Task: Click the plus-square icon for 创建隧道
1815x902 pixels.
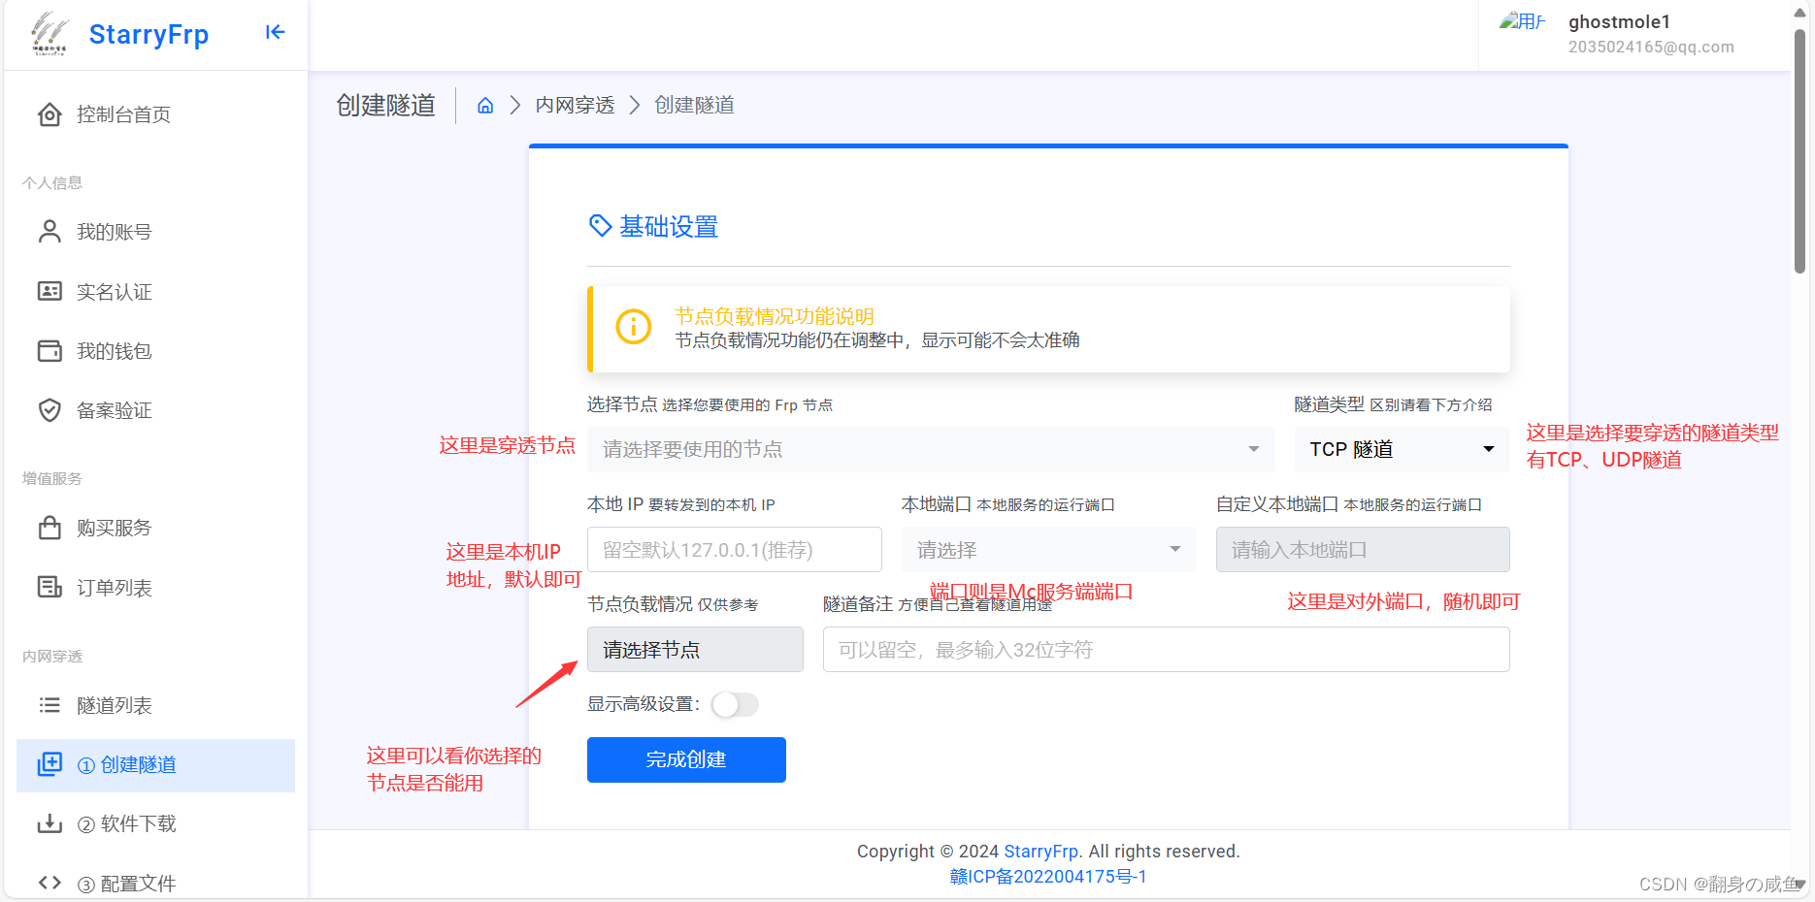Action: click(49, 764)
